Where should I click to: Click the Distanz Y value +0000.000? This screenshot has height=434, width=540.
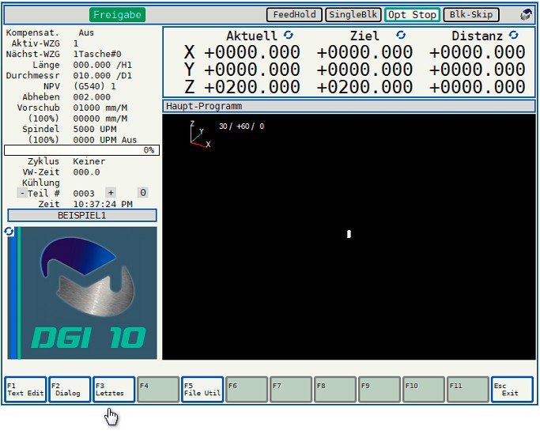[477, 70]
